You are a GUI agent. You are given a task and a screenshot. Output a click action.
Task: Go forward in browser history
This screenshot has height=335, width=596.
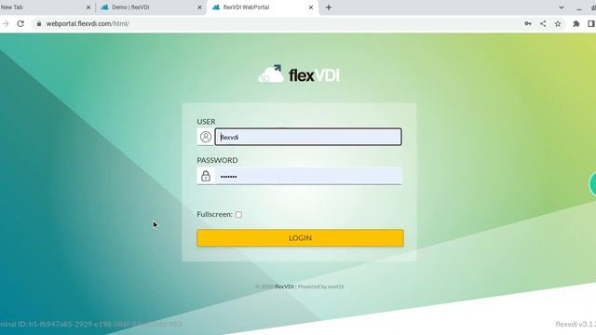6,23
